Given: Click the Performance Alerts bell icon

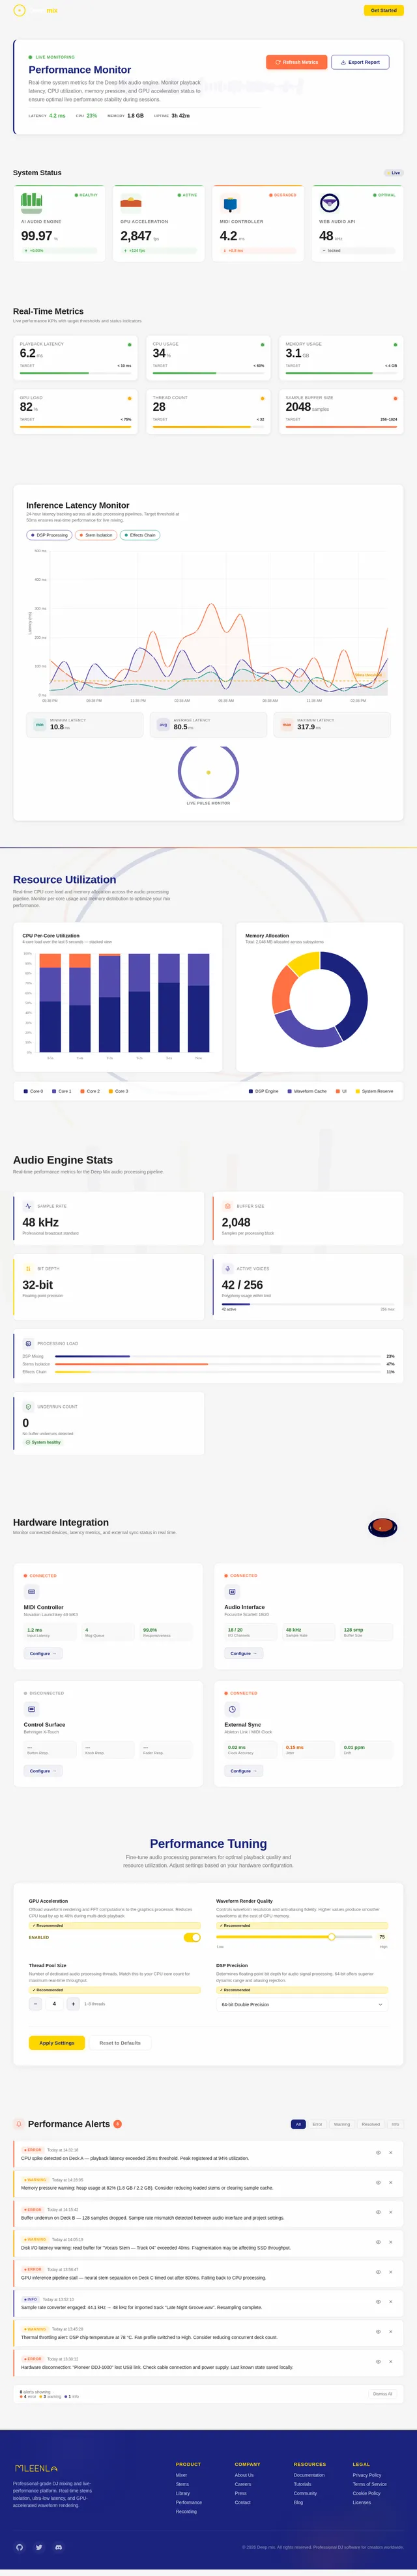Looking at the screenshot, I should click(19, 2123).
